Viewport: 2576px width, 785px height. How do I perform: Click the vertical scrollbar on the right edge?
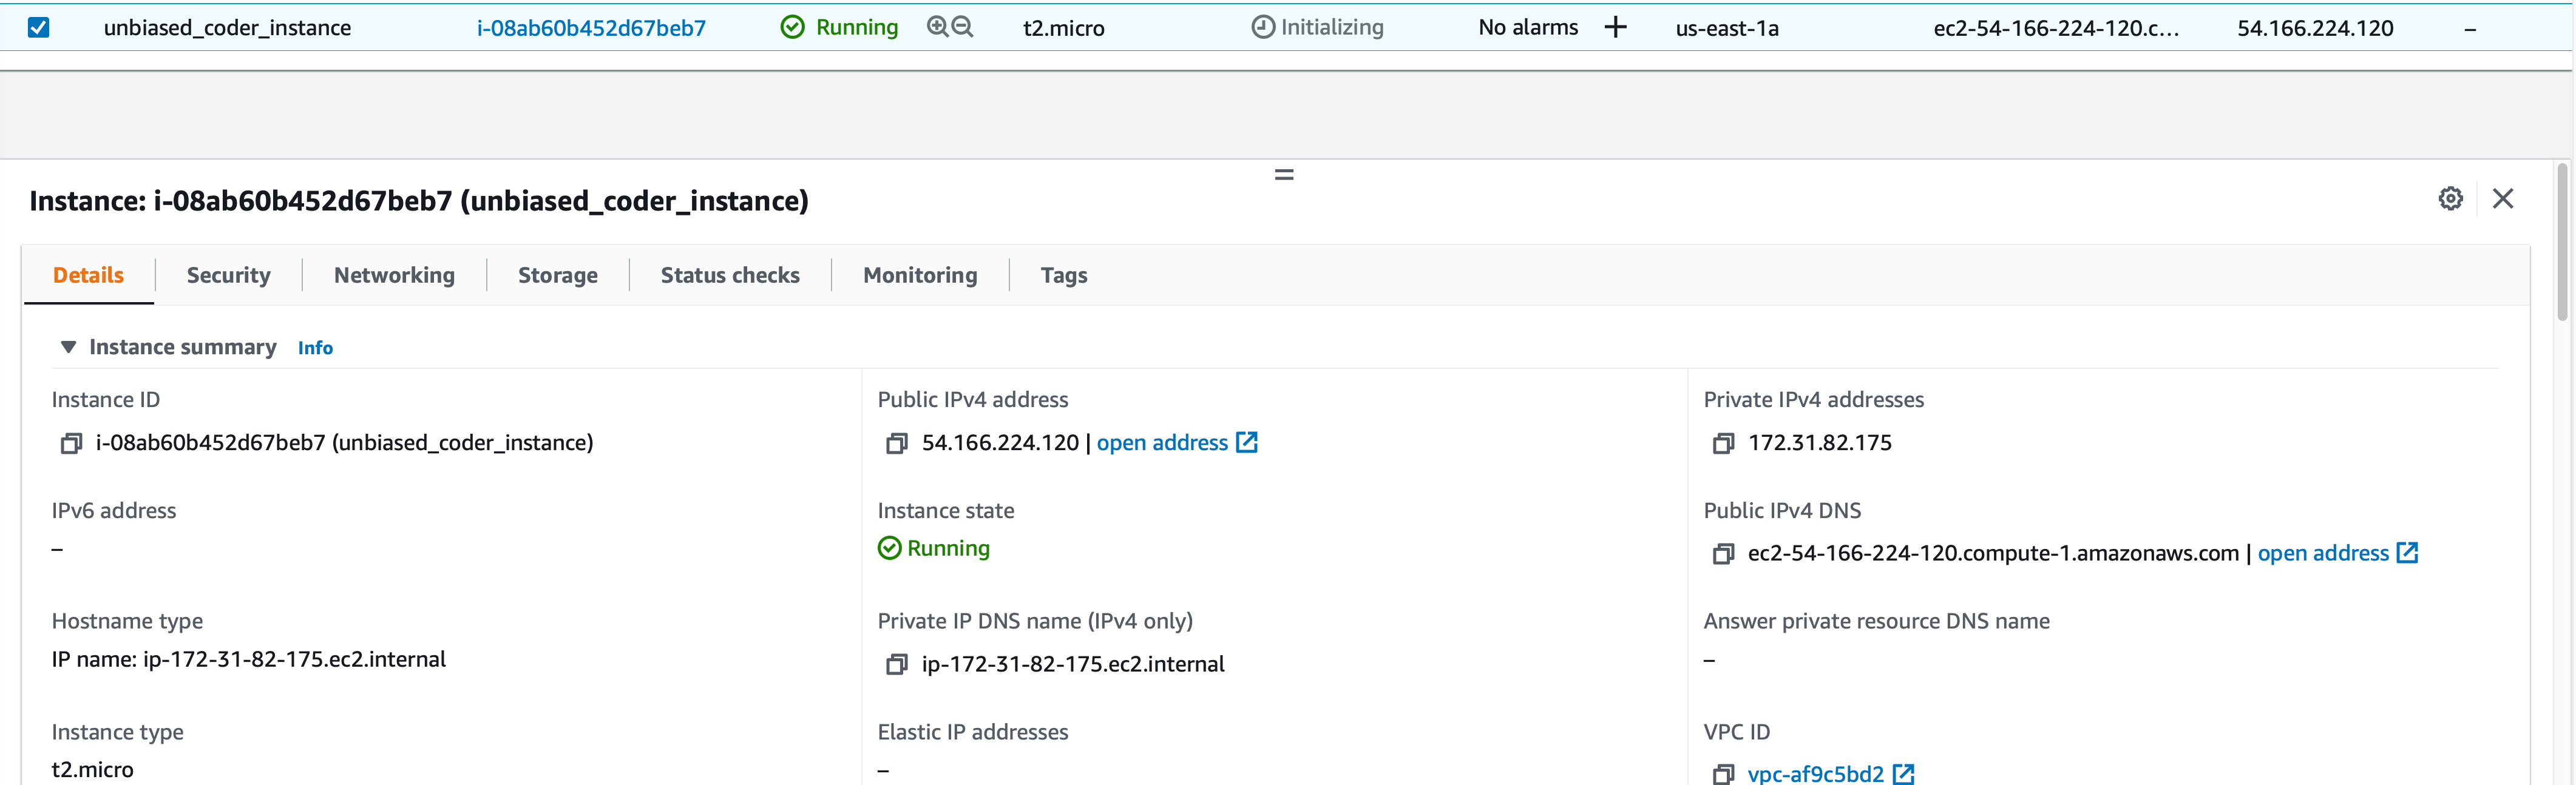pos(2562,242)
